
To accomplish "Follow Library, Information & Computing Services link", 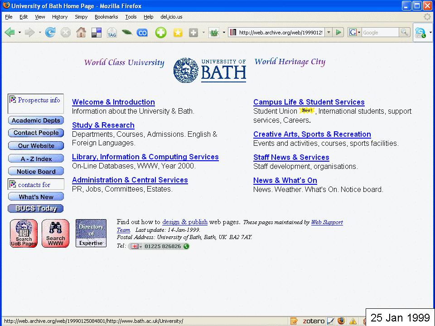I will click(x=145, y=157).
